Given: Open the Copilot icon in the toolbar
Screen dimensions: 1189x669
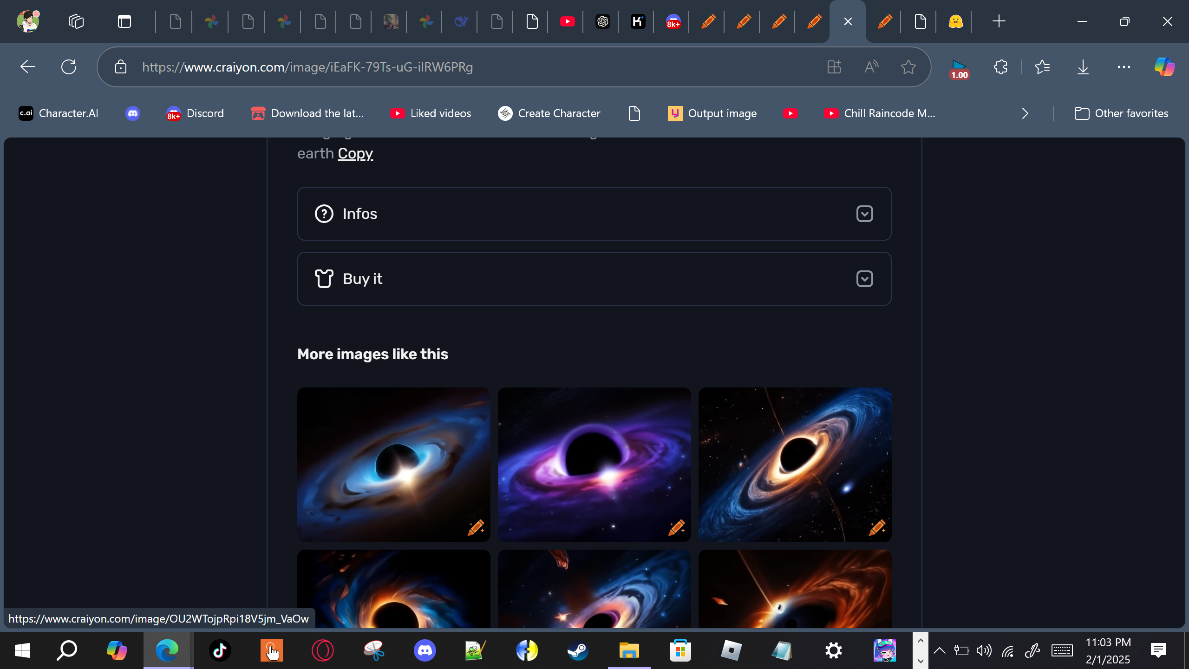Looking at the screenshot, I should 1164,67.
